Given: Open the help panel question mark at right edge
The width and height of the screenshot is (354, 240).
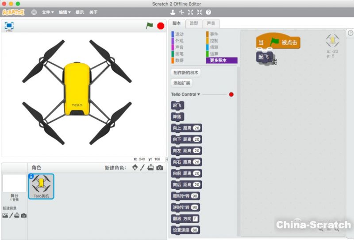Looking at the screenshot, I should pyautogui.click(x=350, y=33).
